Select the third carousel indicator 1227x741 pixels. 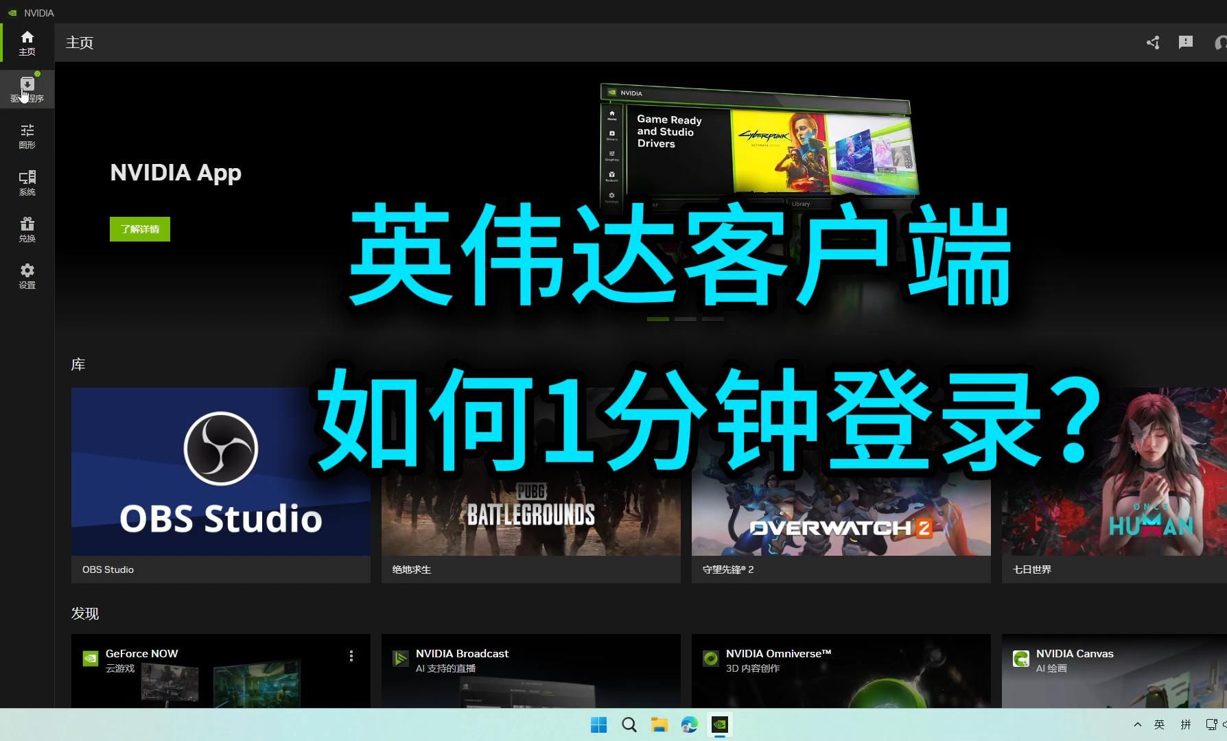point(712,319)
